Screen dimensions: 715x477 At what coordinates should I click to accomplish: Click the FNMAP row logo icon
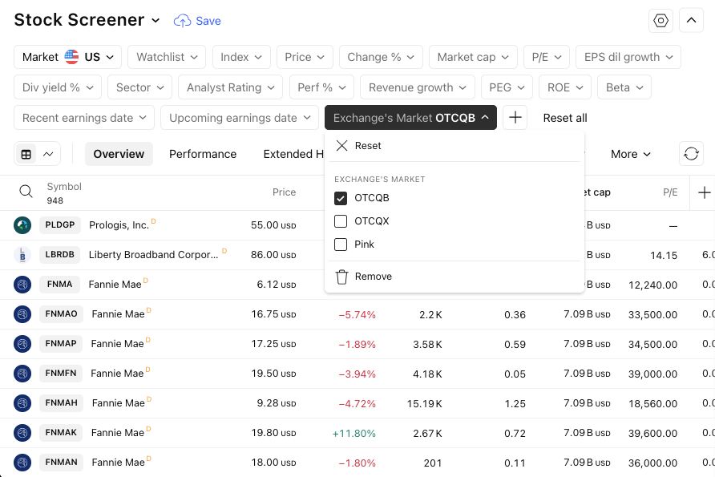(22, 344)
